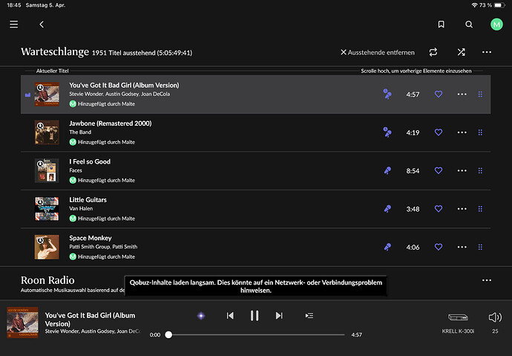512x356 pixels.
Task: Select Space Monkey album cover thumbnail
Action: click(47, 247)
